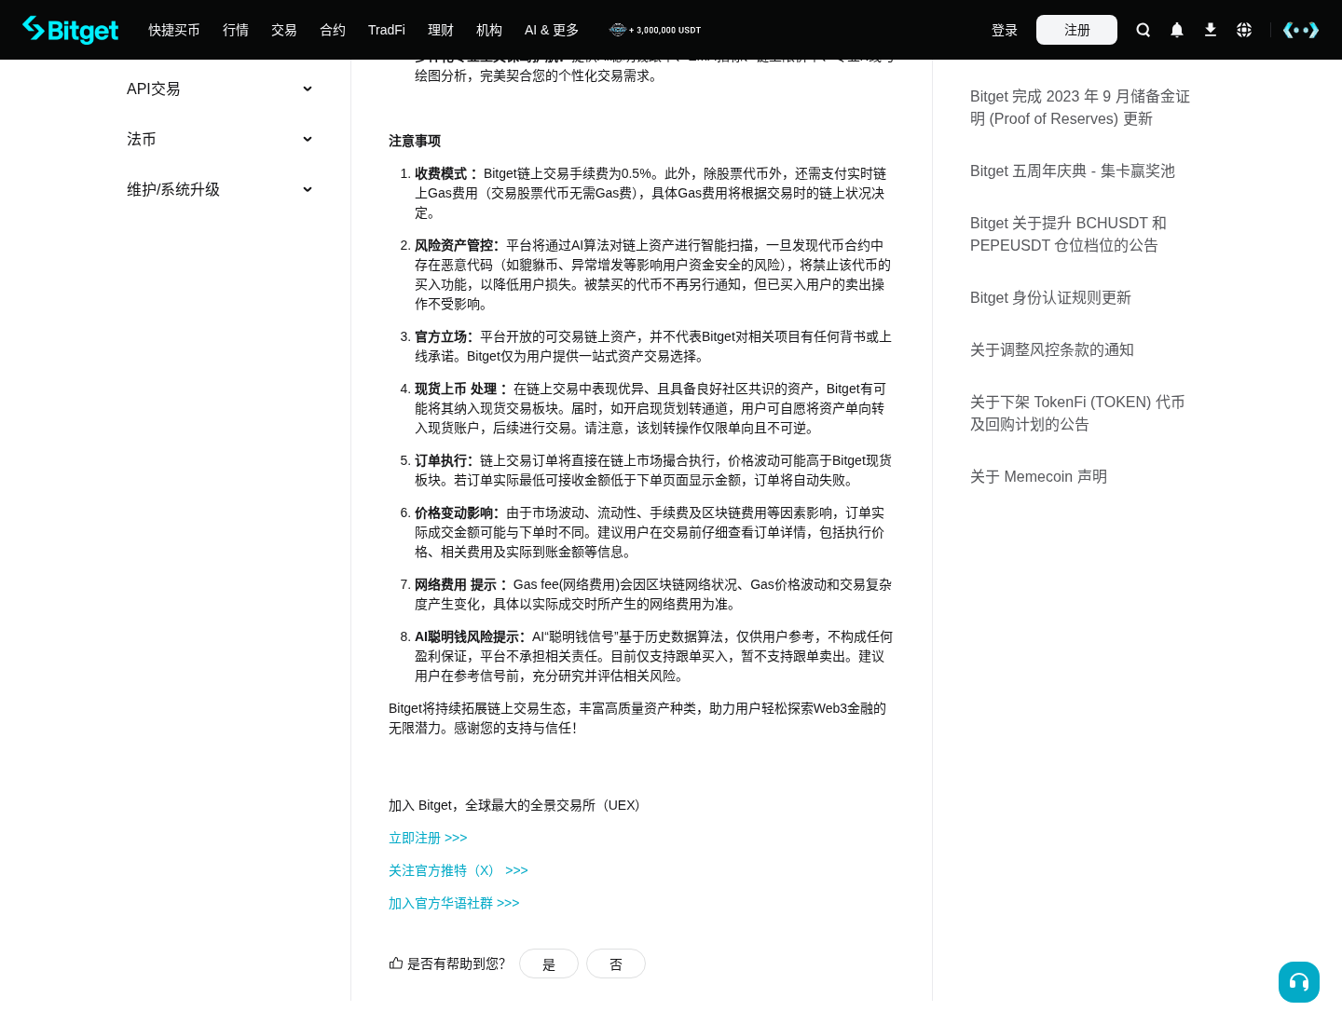
Task: Open the 快捷买币 menu
Action: (174, 30)
